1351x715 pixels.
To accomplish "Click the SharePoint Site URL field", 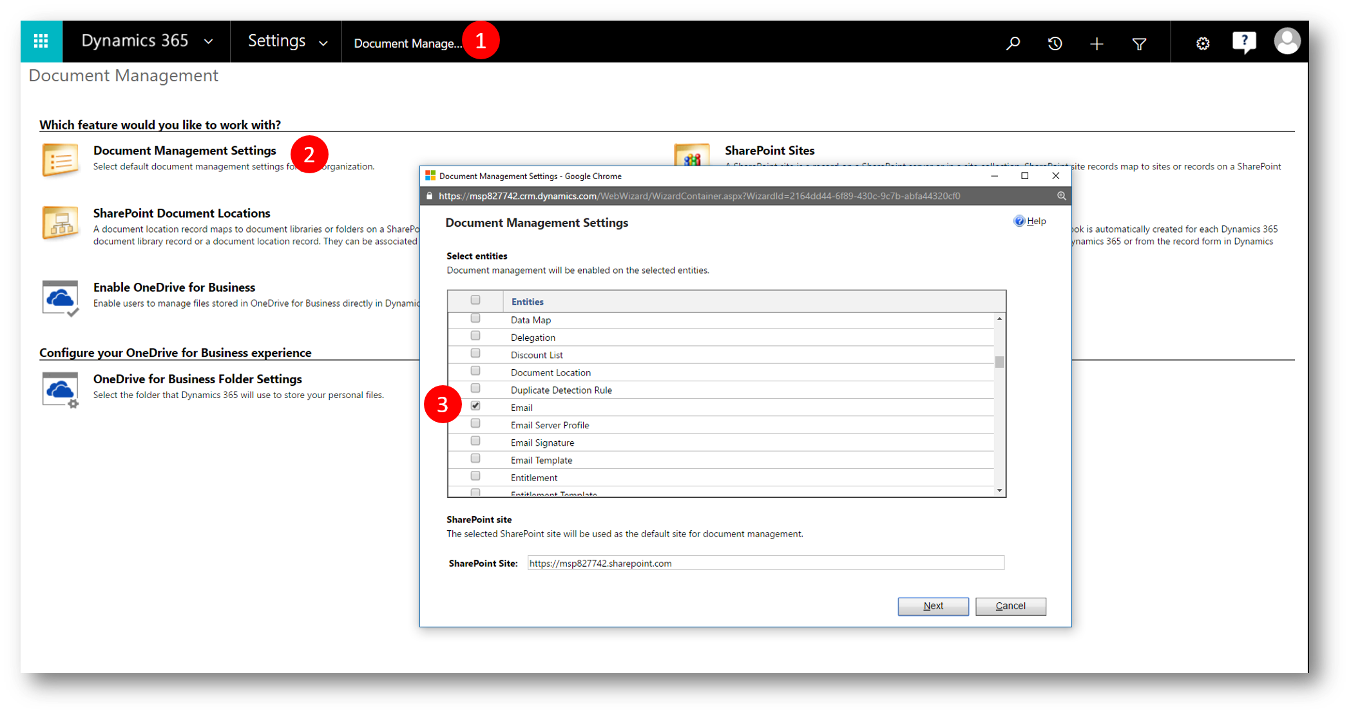I will point(765,563).
